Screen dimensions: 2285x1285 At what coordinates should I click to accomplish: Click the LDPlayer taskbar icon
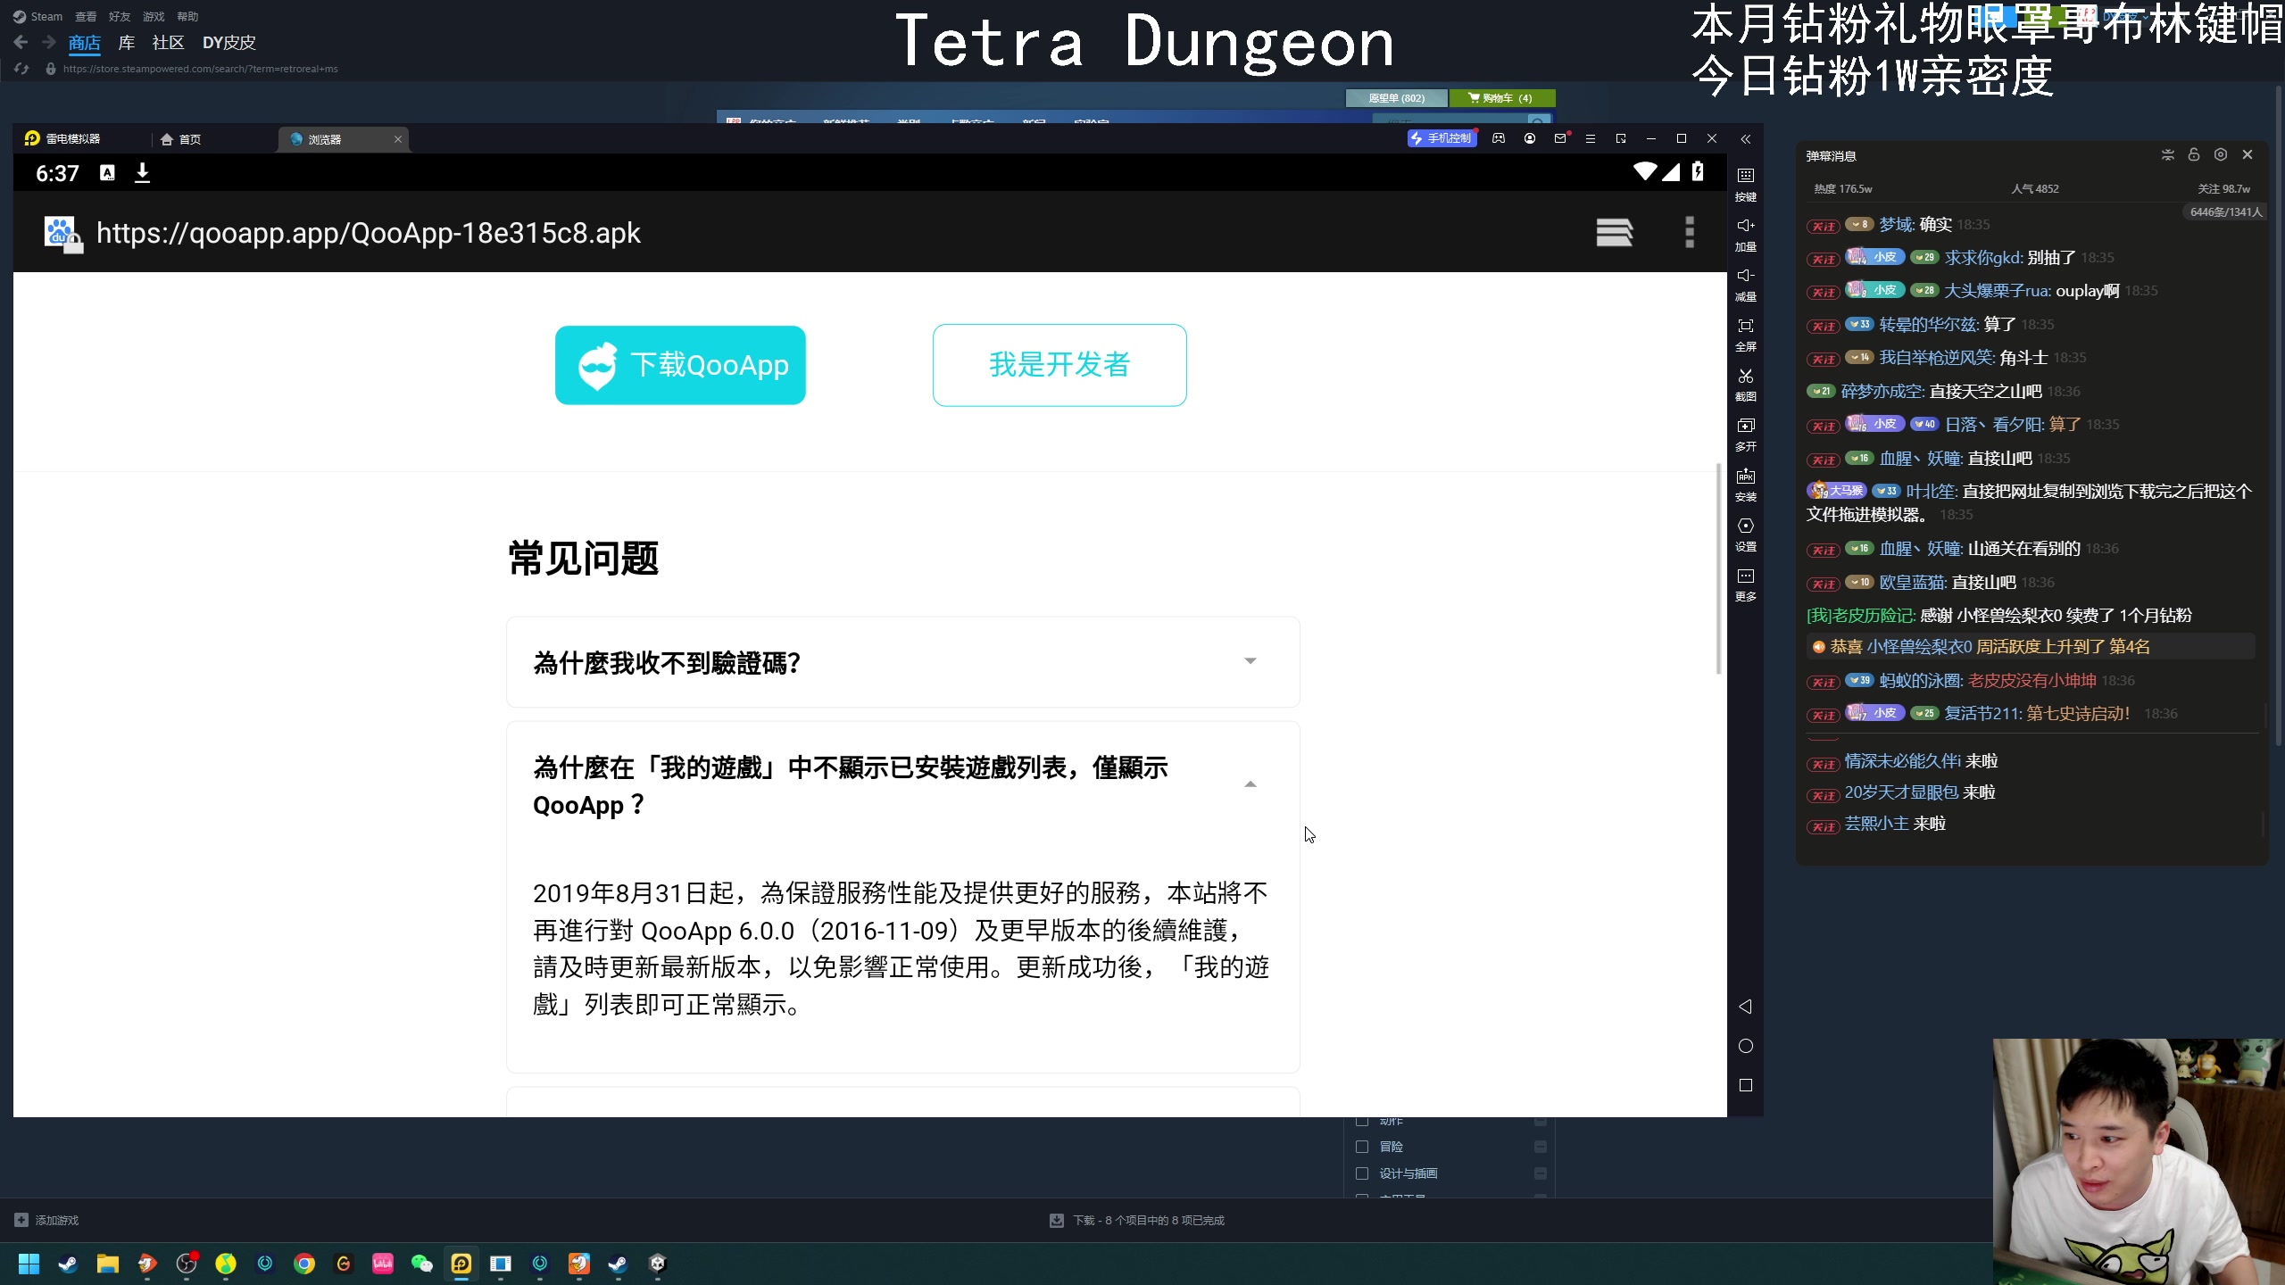point(461,1264)
